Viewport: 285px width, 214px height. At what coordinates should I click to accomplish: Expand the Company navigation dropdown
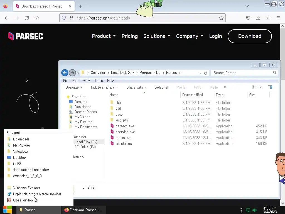pyautogui.click(x=190, y=36)
